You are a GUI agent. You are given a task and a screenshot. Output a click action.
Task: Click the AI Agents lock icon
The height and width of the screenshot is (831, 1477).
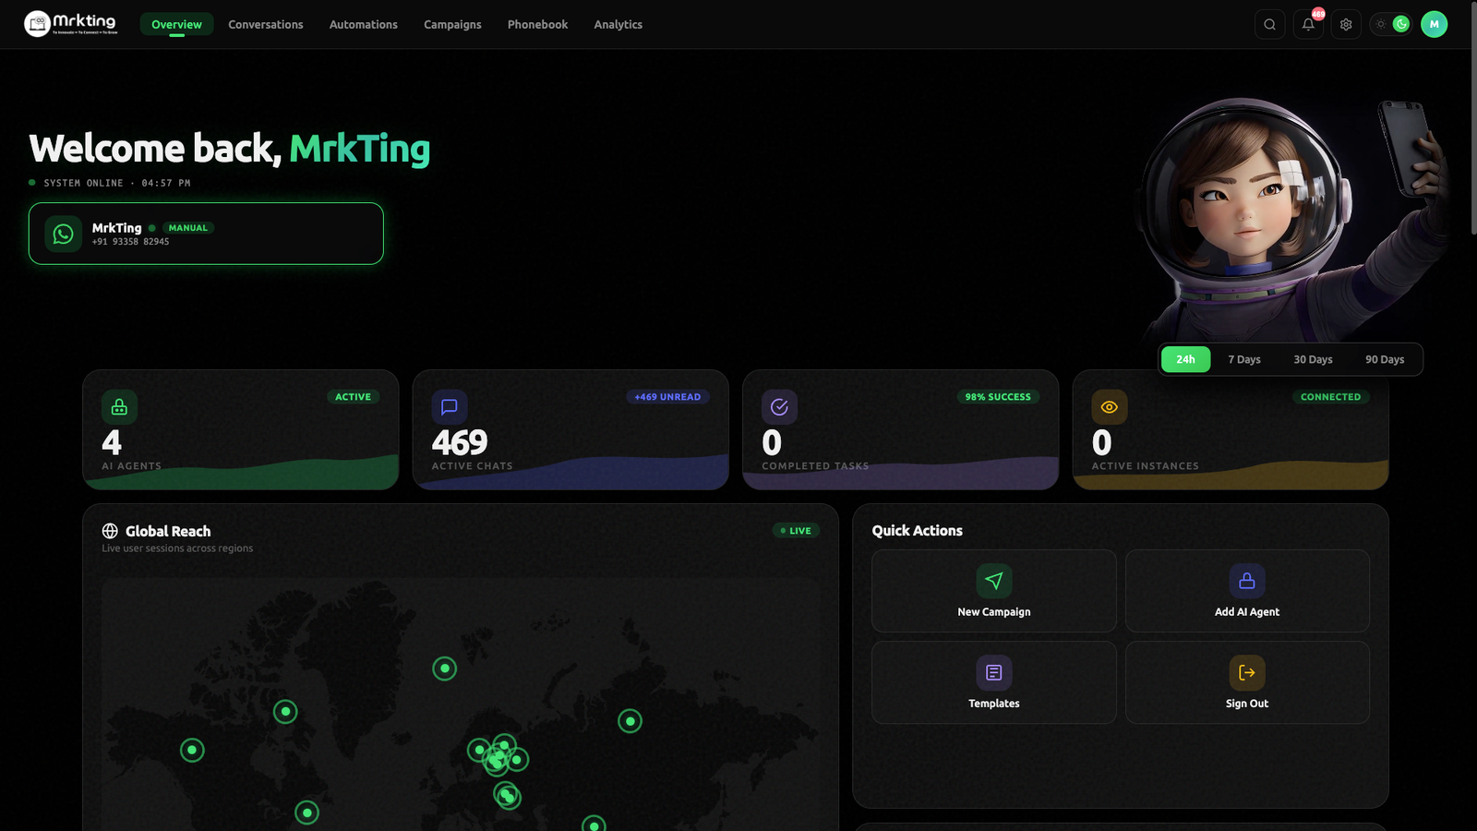tap(120, 407)
